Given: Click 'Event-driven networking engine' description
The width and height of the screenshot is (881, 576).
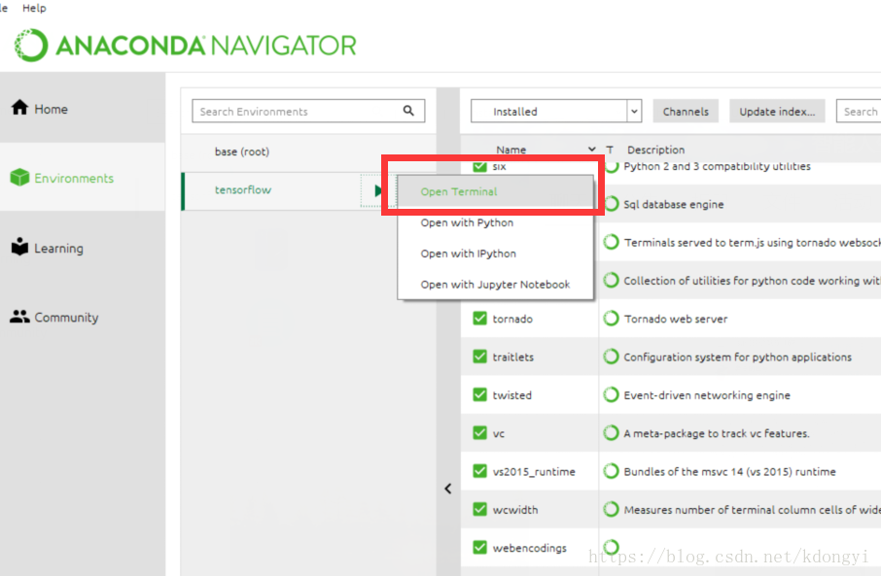Looking at the screenshot, I should coord(707,395).
